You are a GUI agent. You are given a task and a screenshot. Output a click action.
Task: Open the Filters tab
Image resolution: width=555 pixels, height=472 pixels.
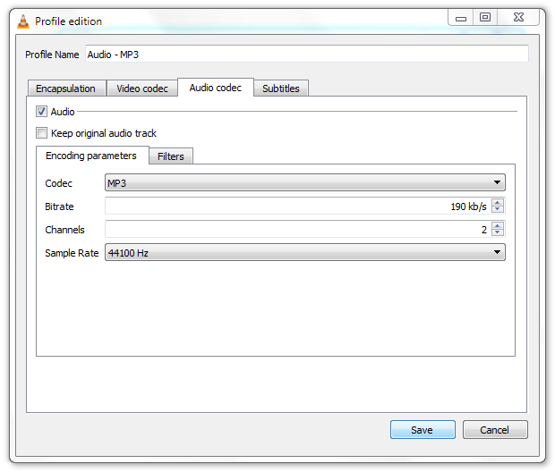(171, 156)
